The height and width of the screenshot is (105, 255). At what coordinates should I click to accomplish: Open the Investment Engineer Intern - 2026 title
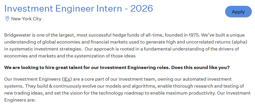pos(78,8)
